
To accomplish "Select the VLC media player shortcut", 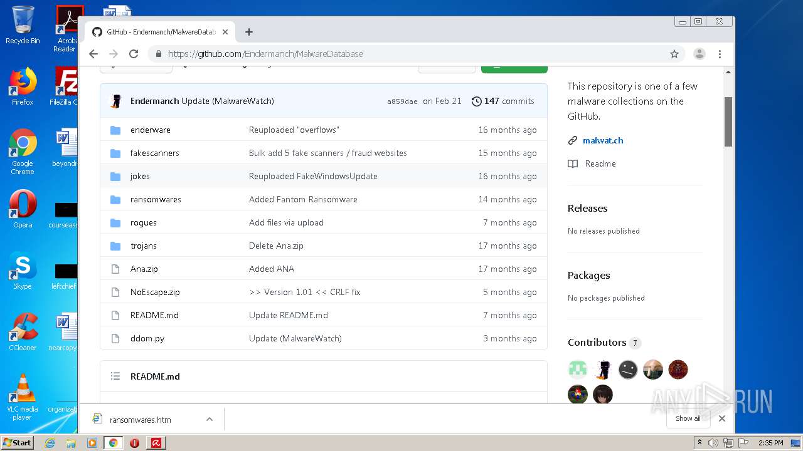I will tap(23, 397).
